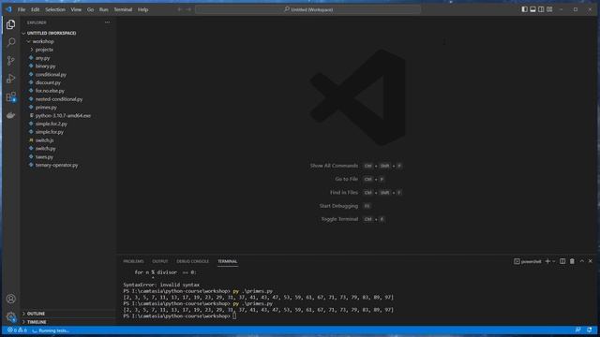Viewport: 600px width, 337px height.
Task: Open the Search view in activity bar
Action: (x=10, y=42)
